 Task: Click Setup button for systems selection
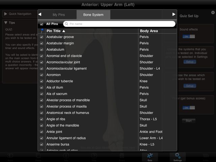[x=190, y=62]
